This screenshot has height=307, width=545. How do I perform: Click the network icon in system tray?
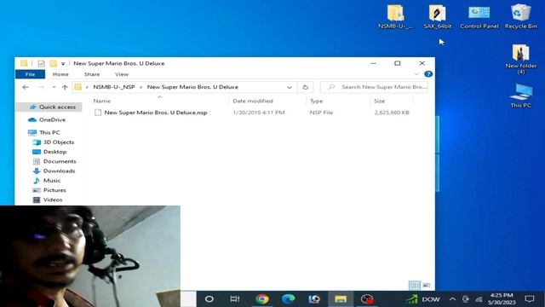point(479,299)
